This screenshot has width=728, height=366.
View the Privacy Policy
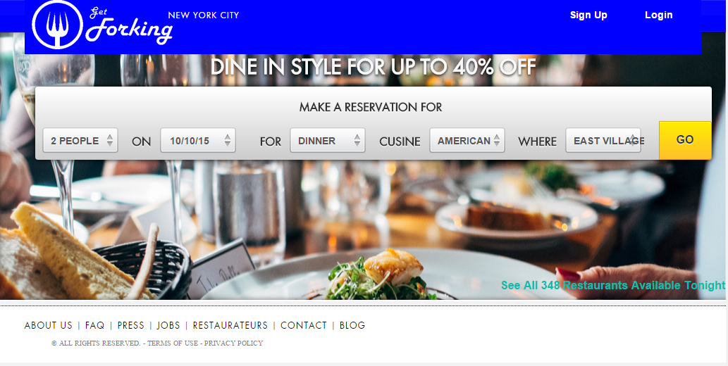coord(233,343)
